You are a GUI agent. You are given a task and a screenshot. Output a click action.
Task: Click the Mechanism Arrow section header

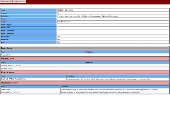(85, 83)
